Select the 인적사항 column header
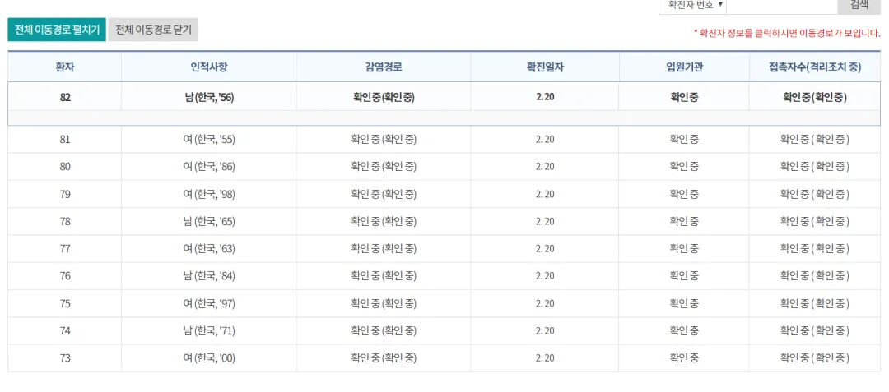 pyautogui.click(x=208, y=67)
